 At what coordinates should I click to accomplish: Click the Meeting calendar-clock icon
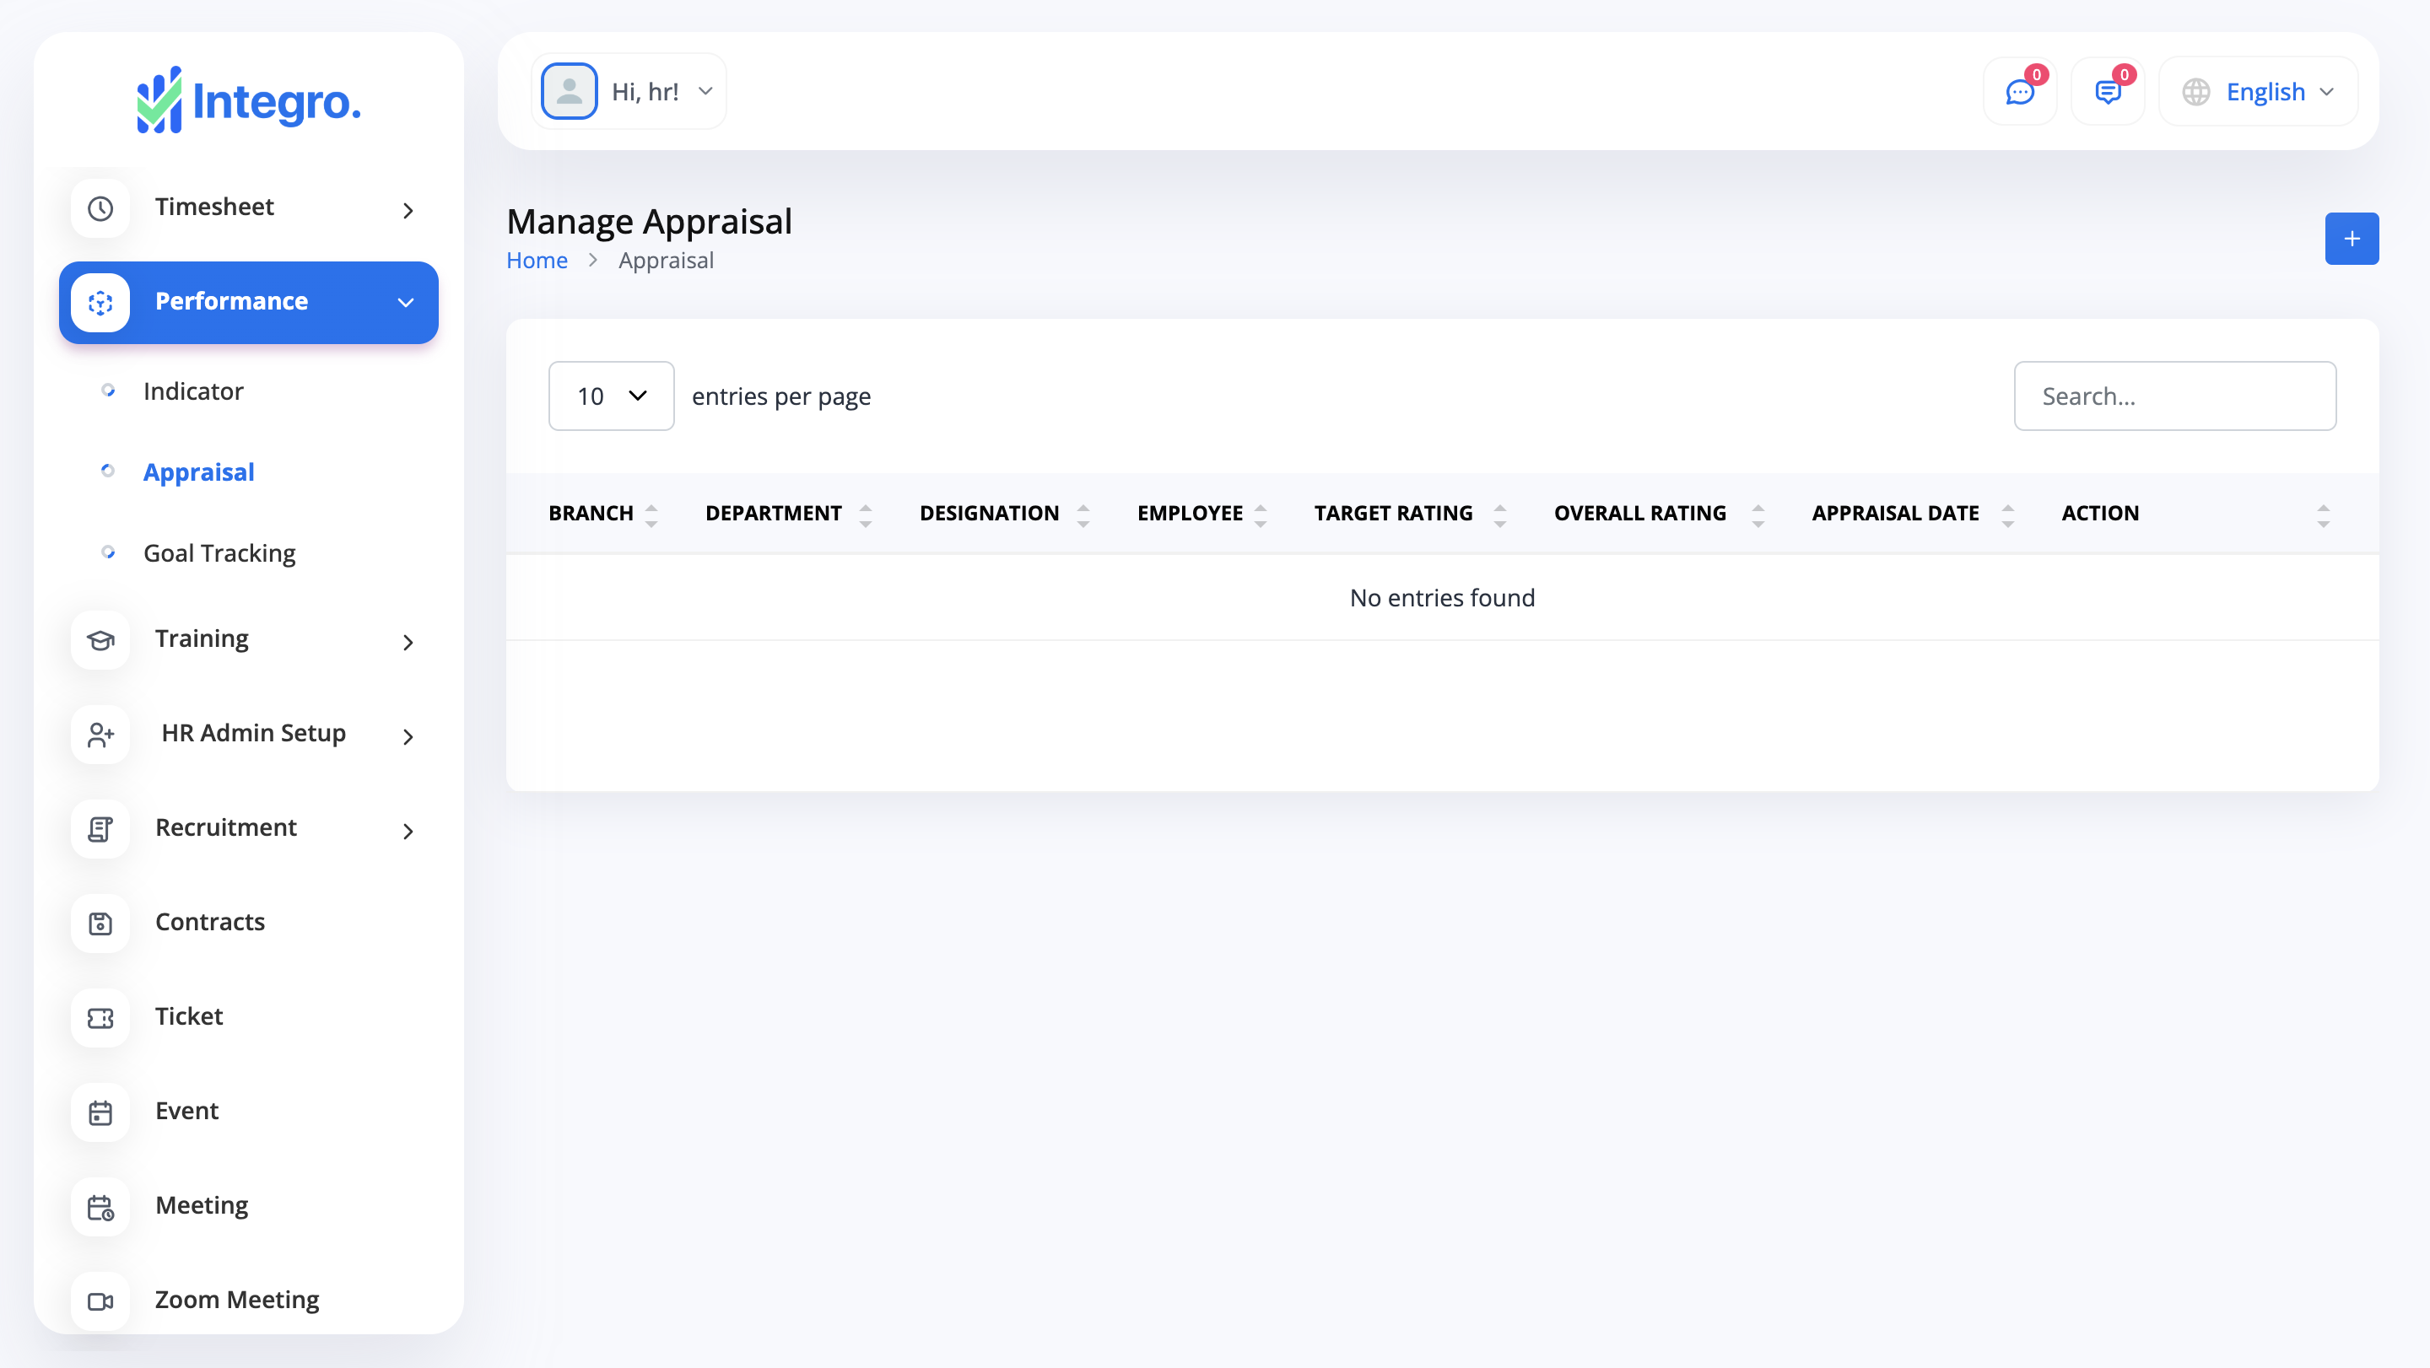(100, 1207)
